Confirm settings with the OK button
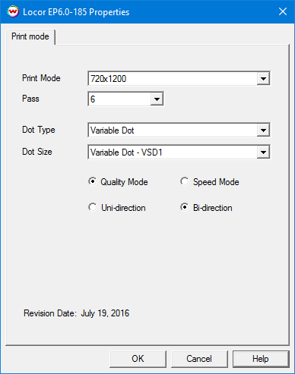Screen dimensions: 295x374 [x=138, y=359]
